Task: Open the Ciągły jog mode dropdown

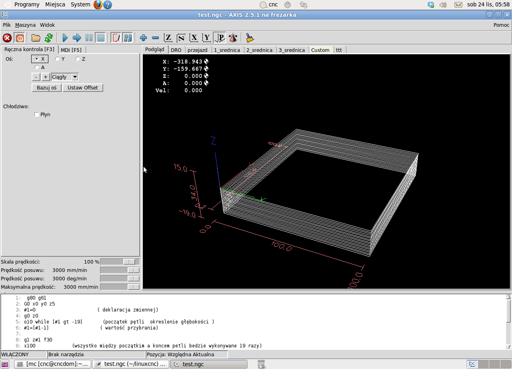Action: point(65,77)
